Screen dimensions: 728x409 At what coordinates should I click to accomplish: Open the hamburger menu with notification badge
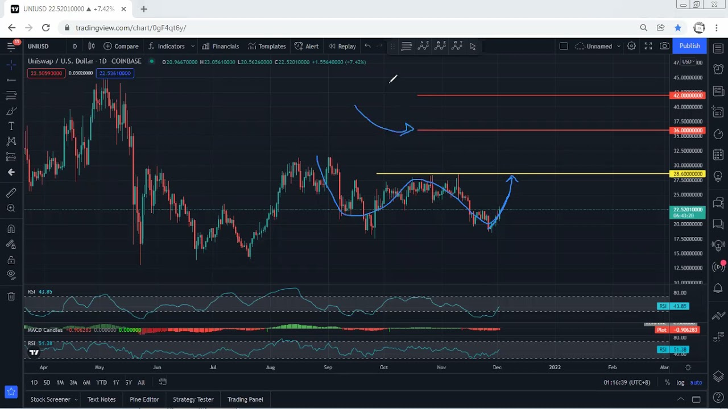11,46
